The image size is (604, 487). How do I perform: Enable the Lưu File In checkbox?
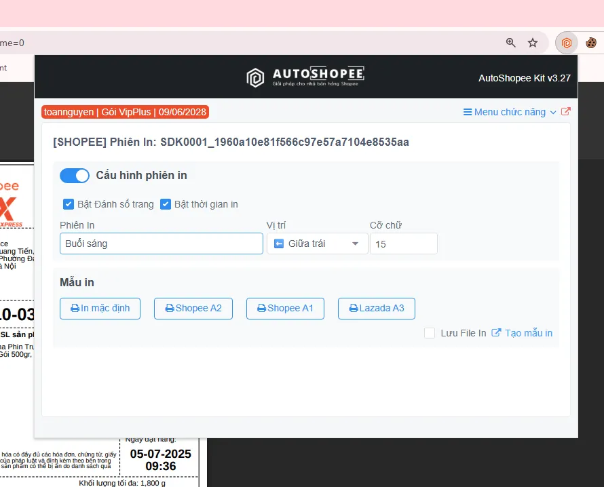tap(430, 333)
